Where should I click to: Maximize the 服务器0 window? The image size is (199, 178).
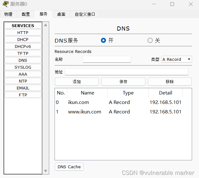click(172, 4)
